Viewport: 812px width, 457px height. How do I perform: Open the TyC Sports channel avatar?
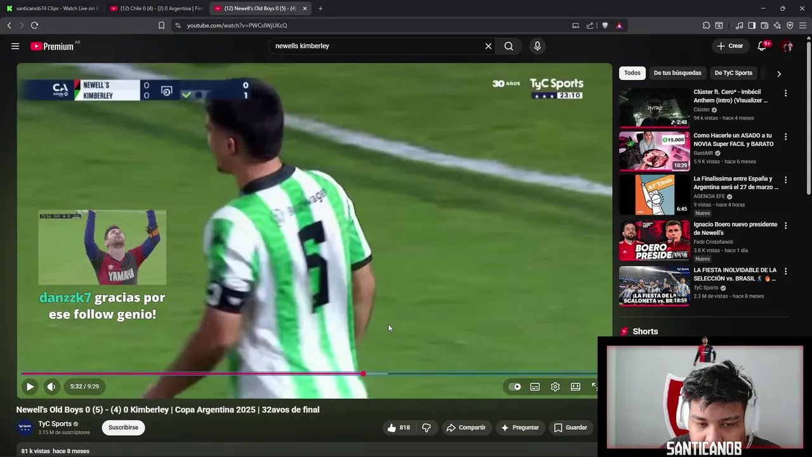point(25,428)
